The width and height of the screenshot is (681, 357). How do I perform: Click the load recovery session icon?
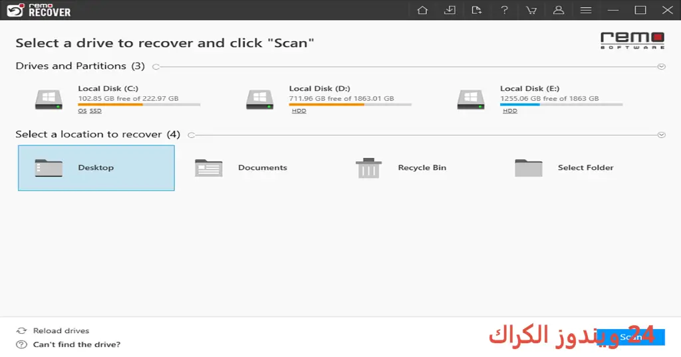(476, 10)
